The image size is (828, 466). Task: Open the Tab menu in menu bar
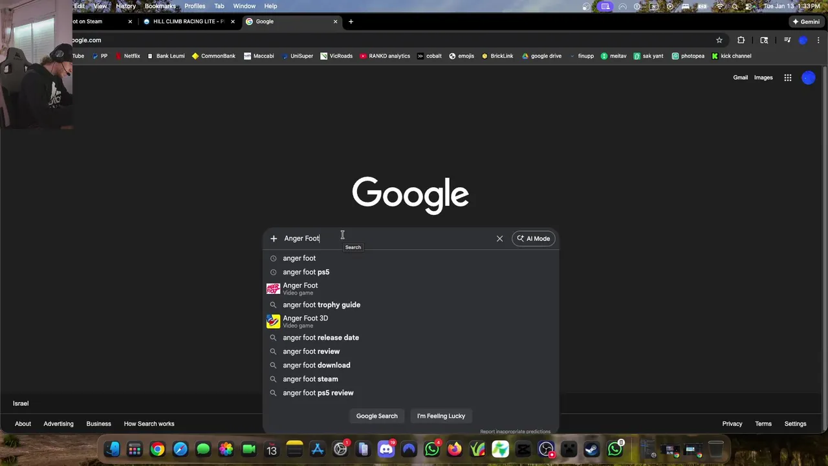tap(219, 6)
